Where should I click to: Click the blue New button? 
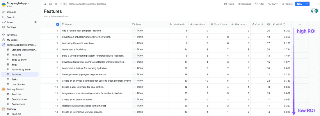click(x=299, y=4)
